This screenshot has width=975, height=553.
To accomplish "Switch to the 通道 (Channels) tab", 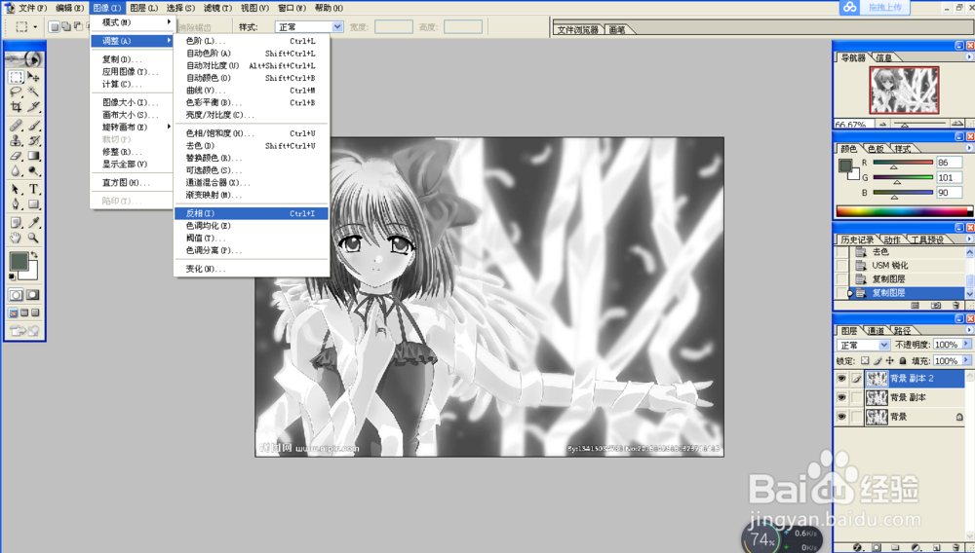I will [x=876, y=331].
